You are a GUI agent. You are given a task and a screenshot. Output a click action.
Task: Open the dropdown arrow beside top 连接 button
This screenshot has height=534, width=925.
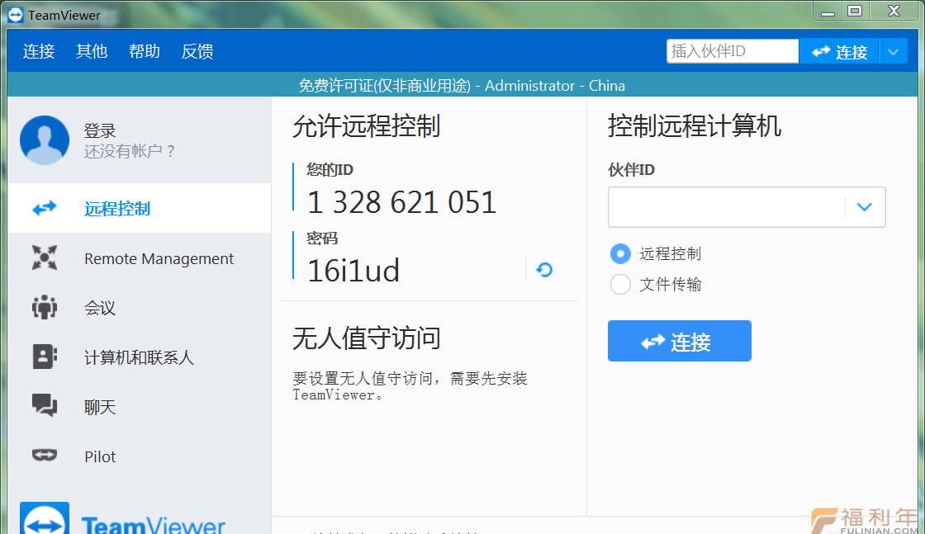[x=893, y=52]
